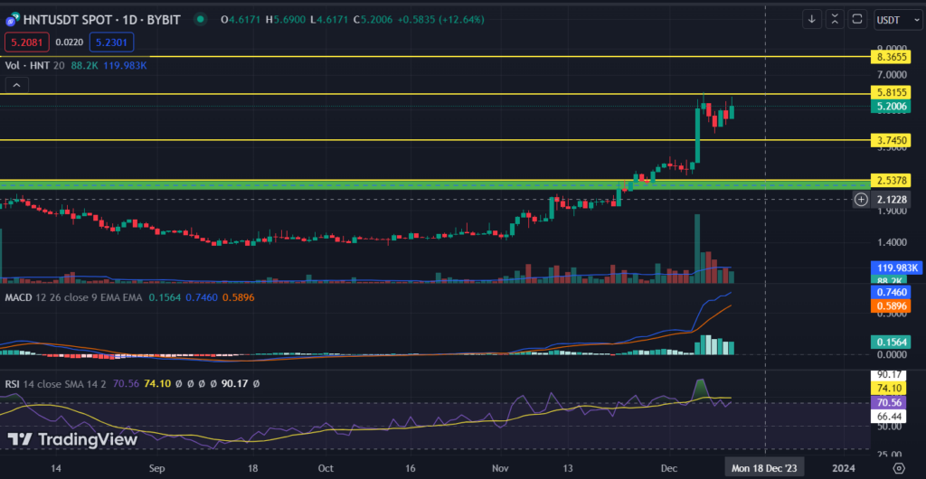Click the green 5.2006 current price label
Screen dimensions: 926x479
point(892,106)
